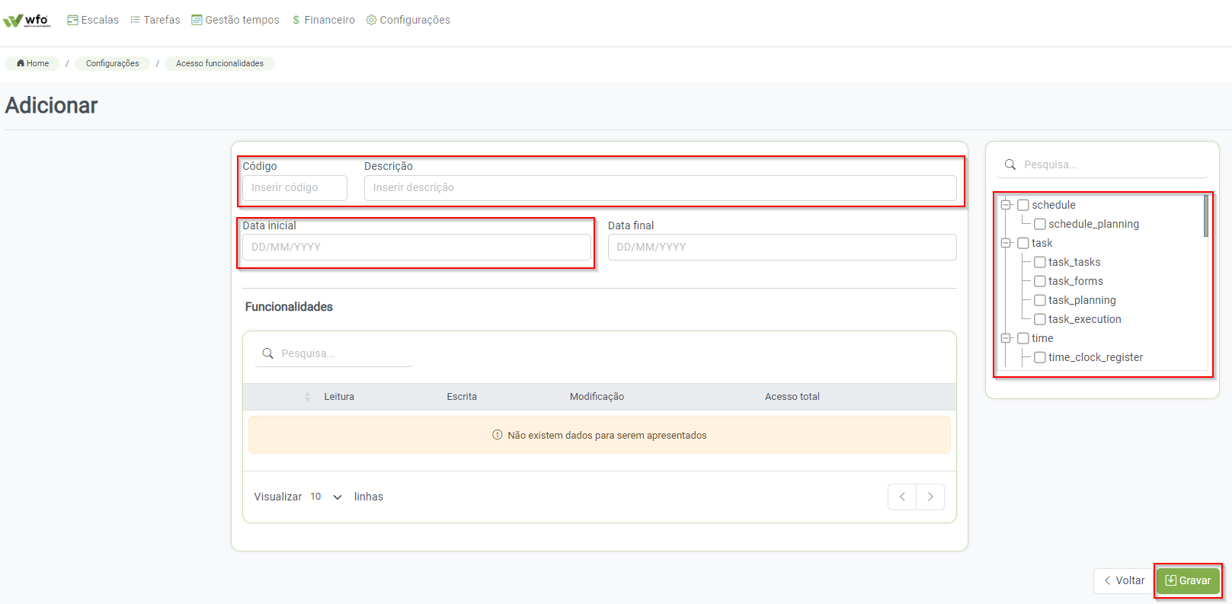Go to next page with right chevron
Screen dimensions: 1232x604
pos(930,497)
